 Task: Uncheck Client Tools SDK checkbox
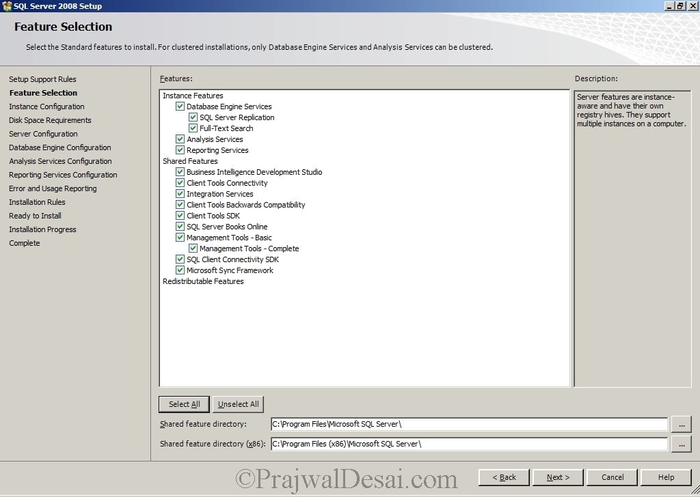pos(180,215)
